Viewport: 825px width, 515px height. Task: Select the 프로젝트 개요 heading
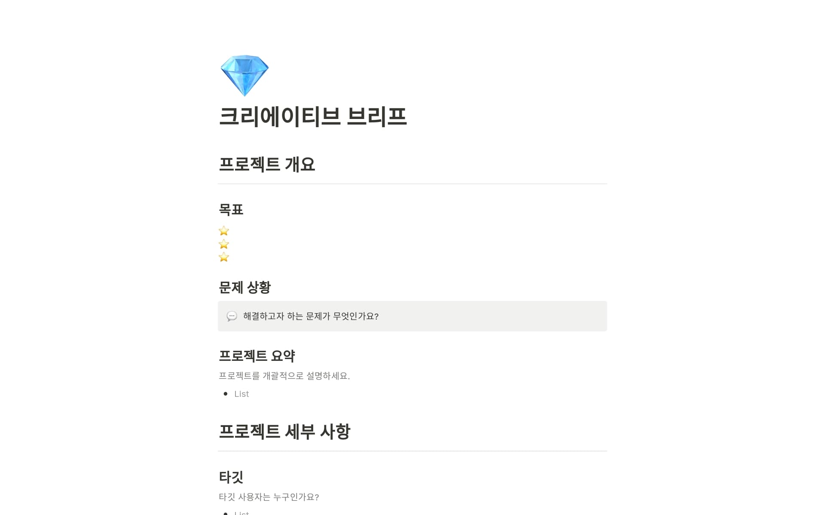point(267,165)
